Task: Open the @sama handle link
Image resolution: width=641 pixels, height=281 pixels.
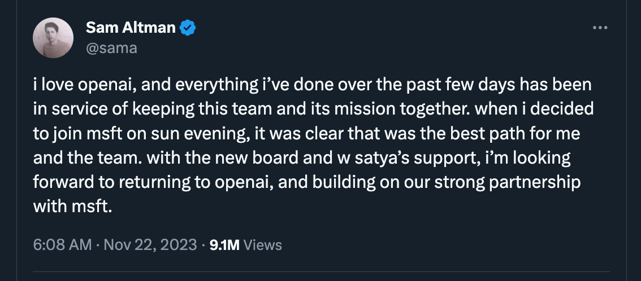Action: 111,48
